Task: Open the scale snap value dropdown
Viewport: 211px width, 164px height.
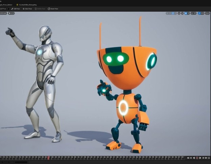Action: pyautogui.click(x=203, y=13)
